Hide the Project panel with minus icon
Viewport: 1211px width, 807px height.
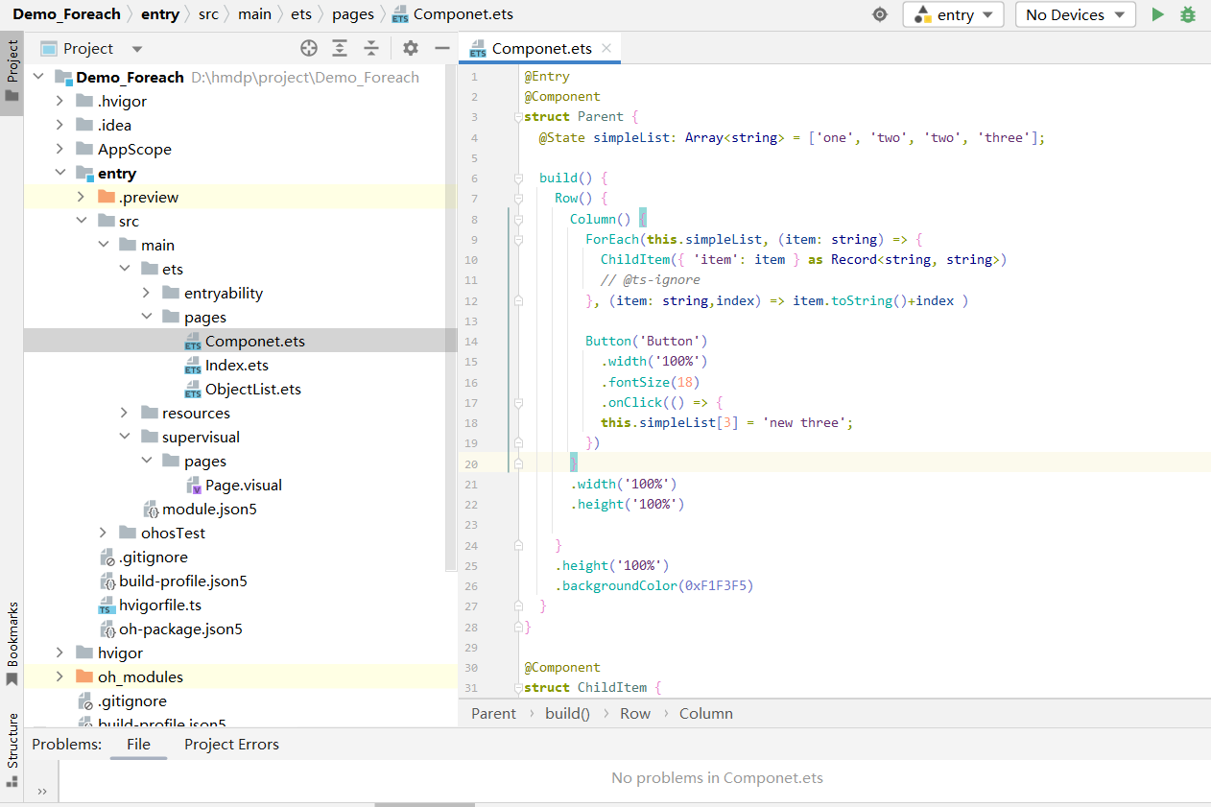[442, 48]
